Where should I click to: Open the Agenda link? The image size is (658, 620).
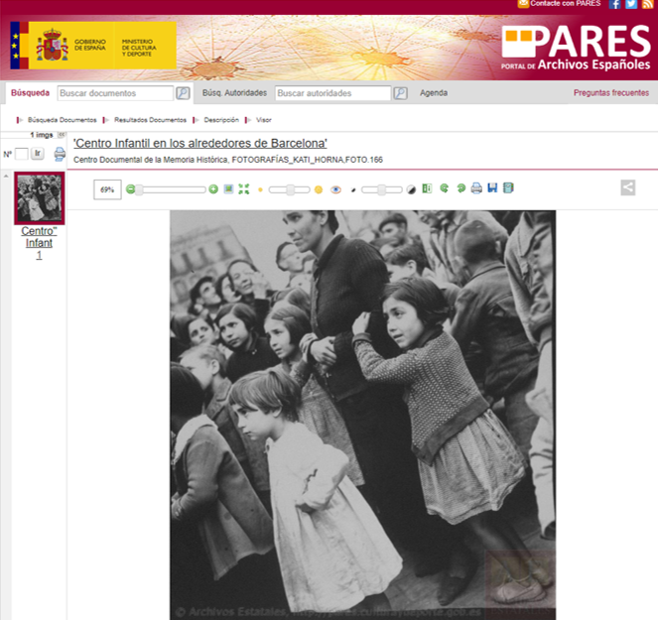[x=434, y=92]
